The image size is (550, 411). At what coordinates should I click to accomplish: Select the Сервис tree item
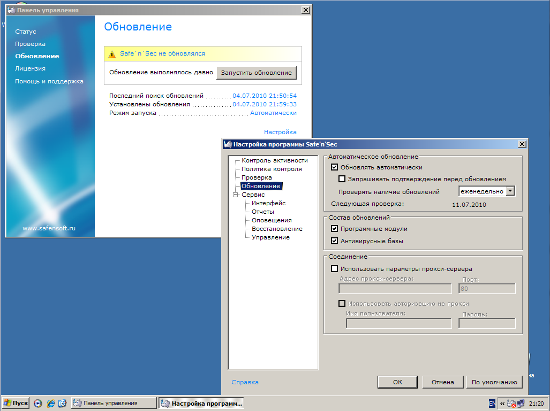coord(253,195)
